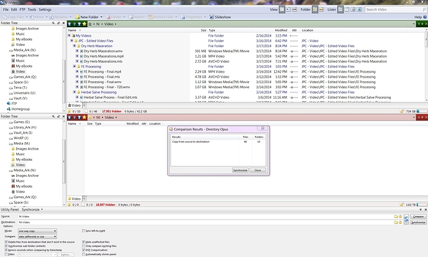Enable Sync left-to-right checkbox
This screenshot has width=428, height=257.
point(84,231)
